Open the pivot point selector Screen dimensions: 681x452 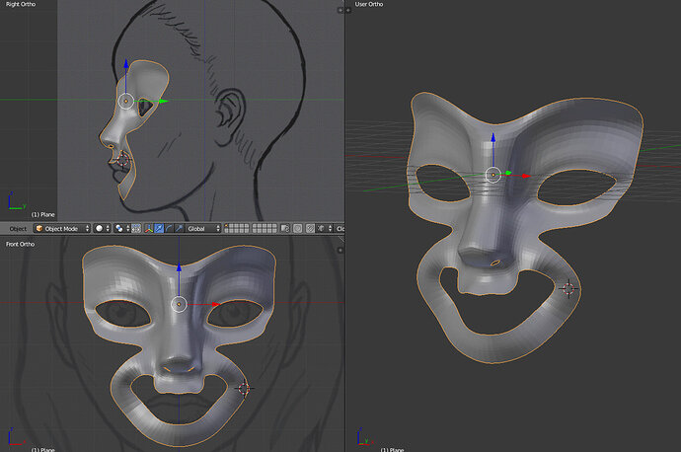click(121, 228)
